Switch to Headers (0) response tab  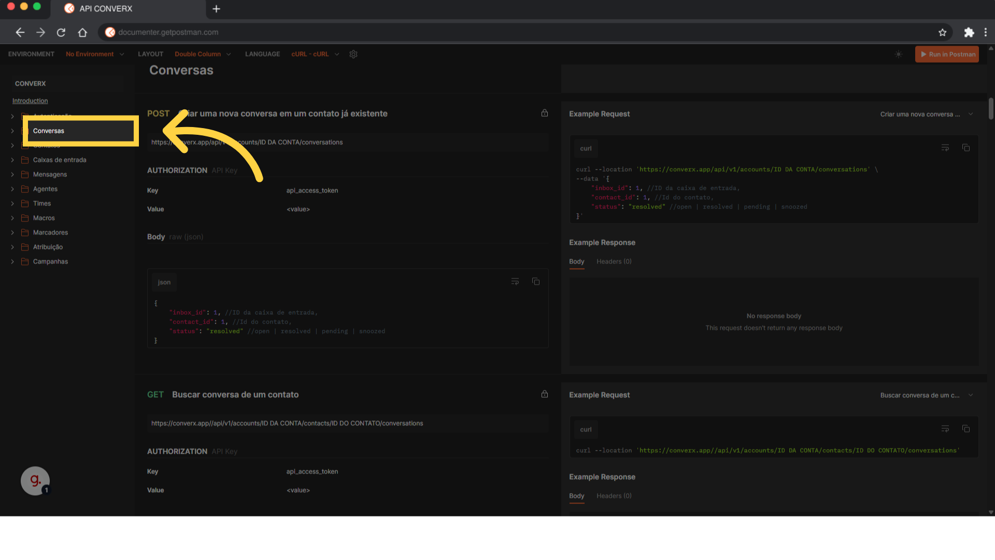pos(614,261)
